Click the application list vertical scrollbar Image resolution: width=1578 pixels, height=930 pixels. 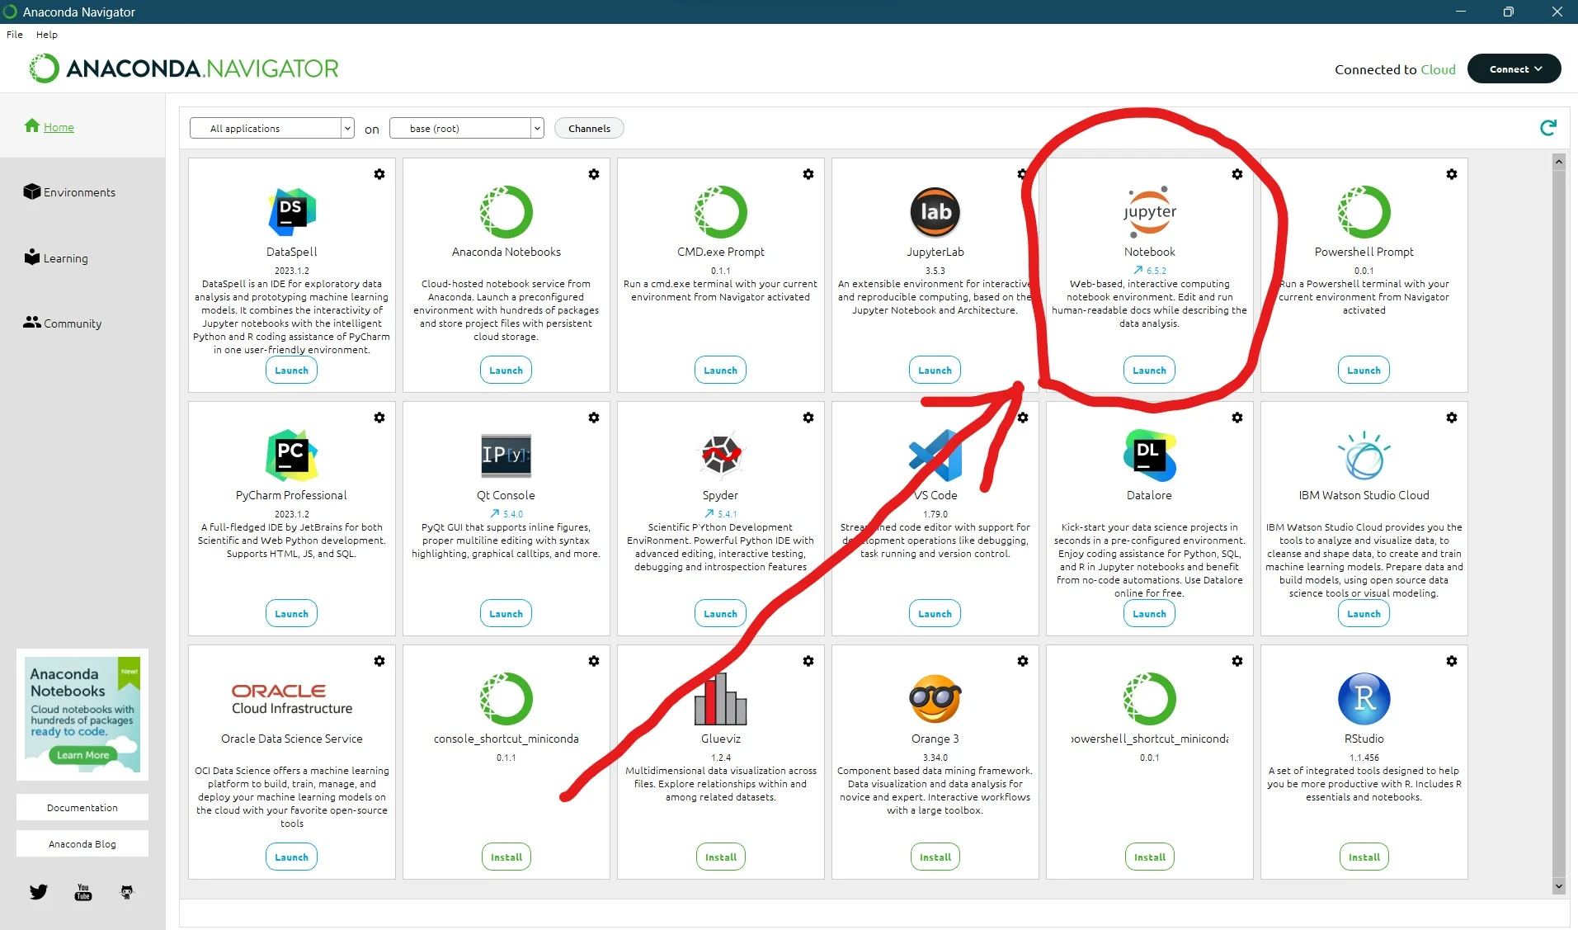[1559, 524]
